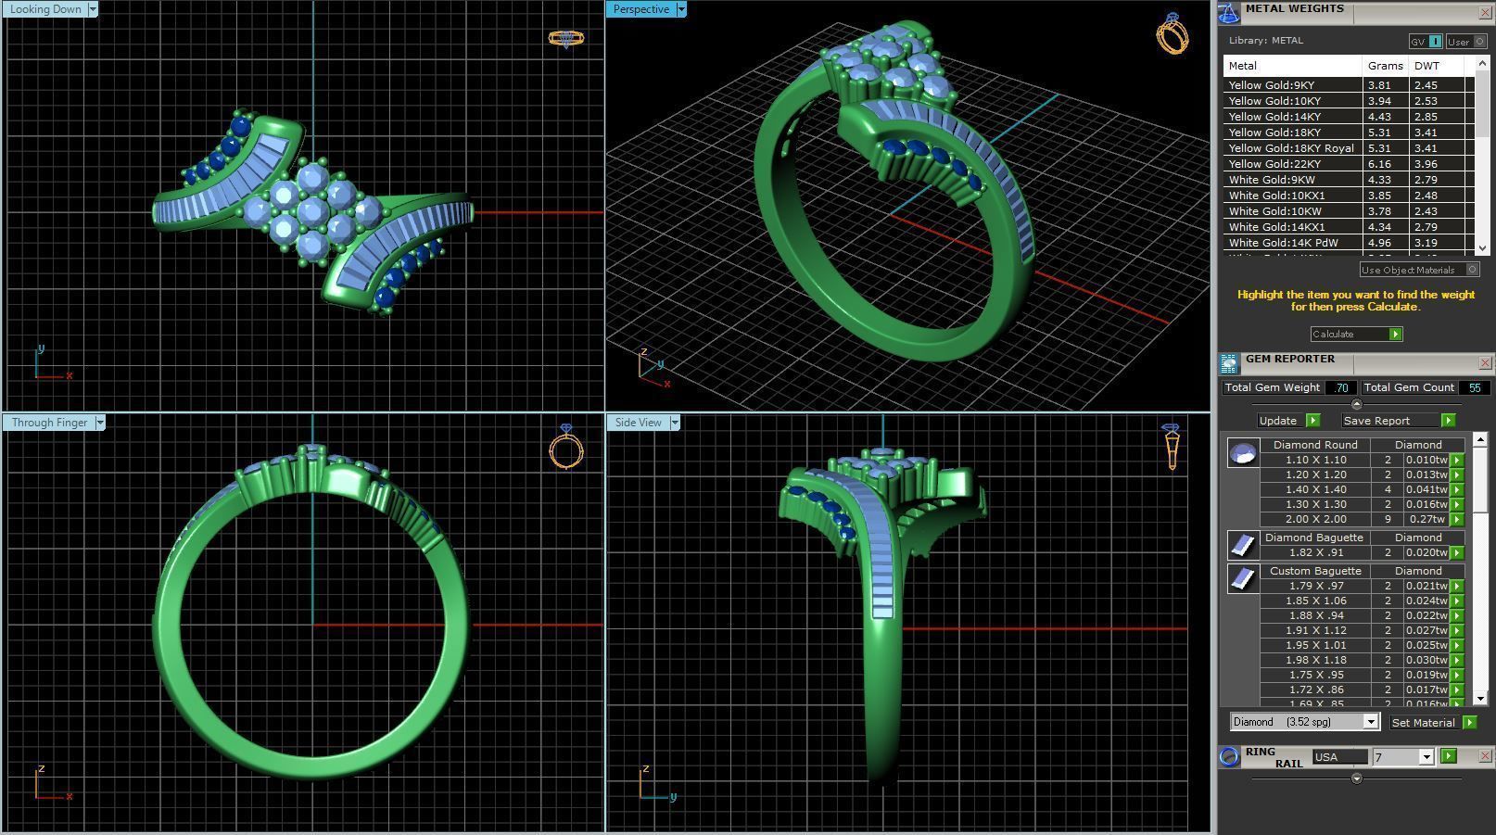1496x835 pixels.
Task: Click the Gem Reporter panel icon
Action: 1228,363
